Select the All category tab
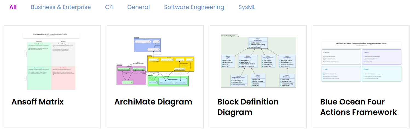The image size is (412, 131). click(13, 7)
